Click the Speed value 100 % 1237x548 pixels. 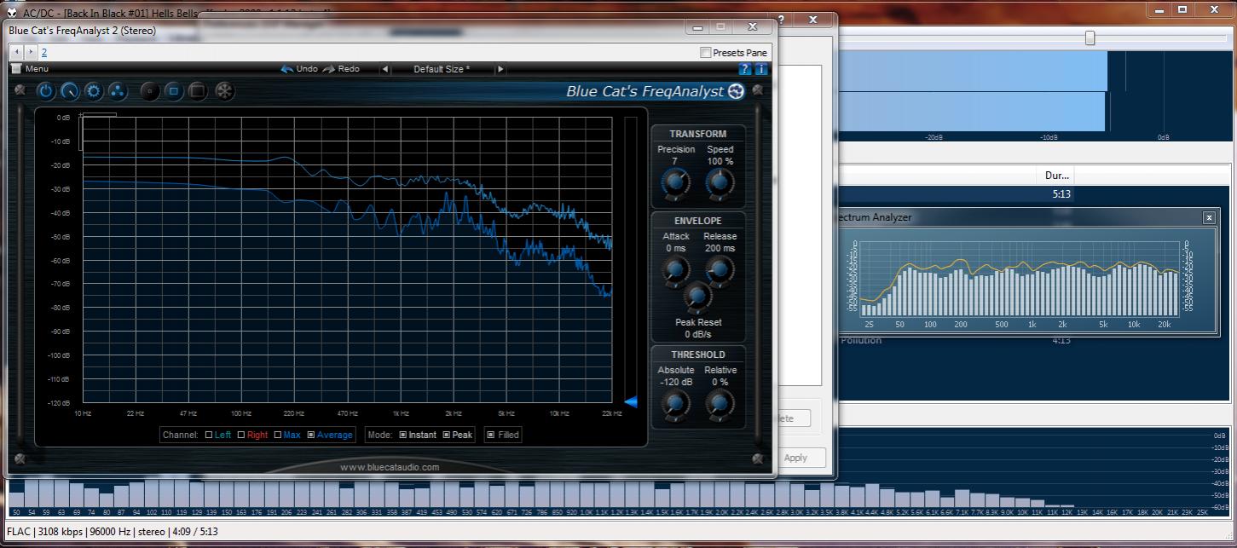[720, 161]
